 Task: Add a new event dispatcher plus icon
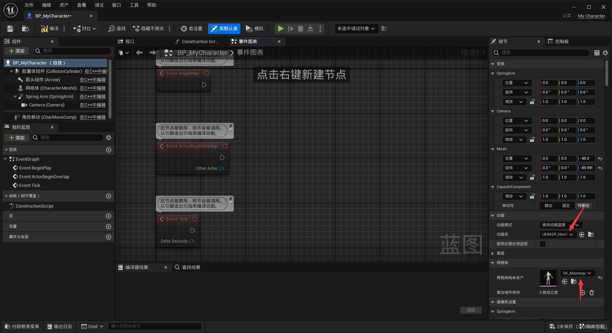point(109,237)
